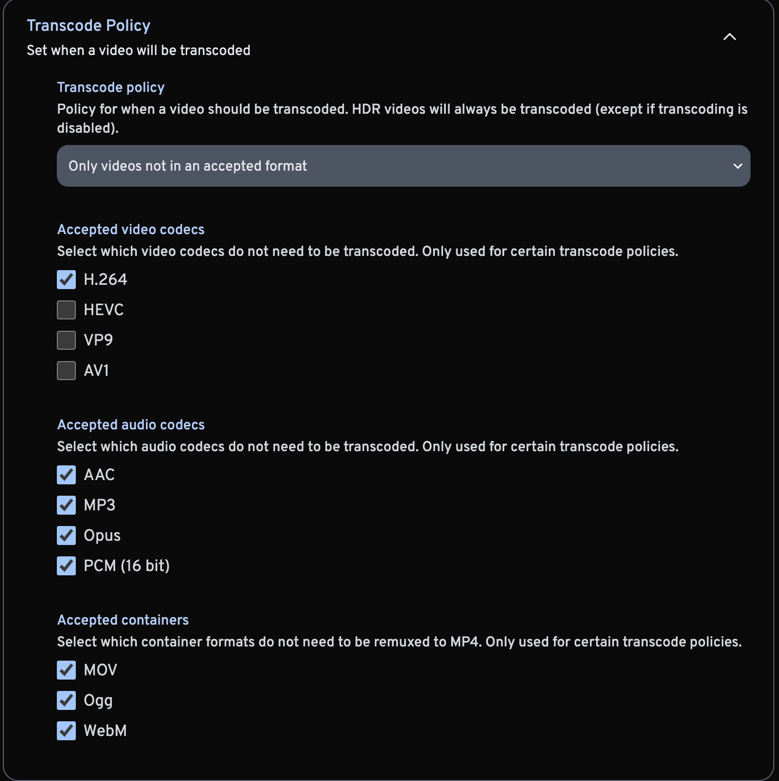Viewport: 779px width, 781px height.
Task: Uncheck the AAC audio codec checkbox
Action: [66, 475]
